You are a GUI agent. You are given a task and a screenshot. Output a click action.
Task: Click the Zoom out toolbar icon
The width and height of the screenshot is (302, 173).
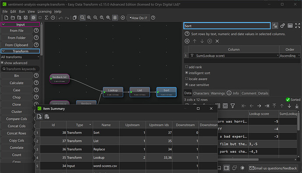pos(95,18)
